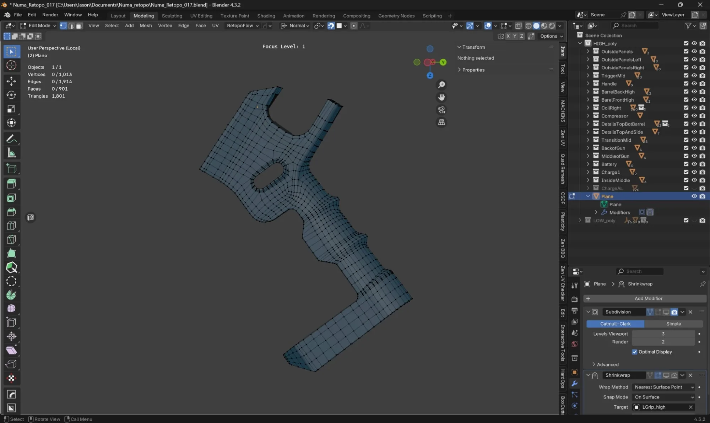Click the Properties editor Search field
The height and width of the screenshot is (423, 710).
pyautogui.click(x=640, y=272)
